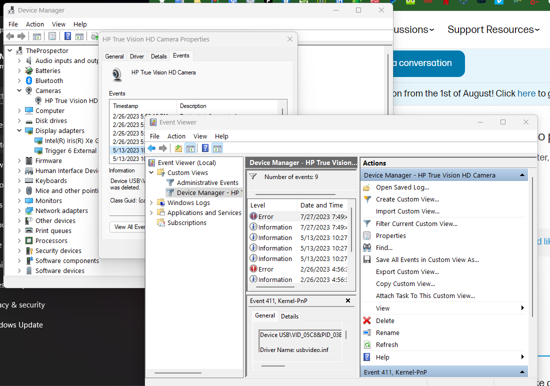550x386 pixels.
Task: Click the Delete red X icon in Actions
Action: [x=367, y=320]
